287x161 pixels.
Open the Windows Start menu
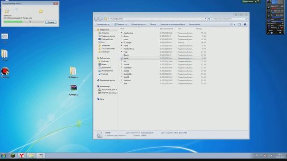click(x=3, y=156)
